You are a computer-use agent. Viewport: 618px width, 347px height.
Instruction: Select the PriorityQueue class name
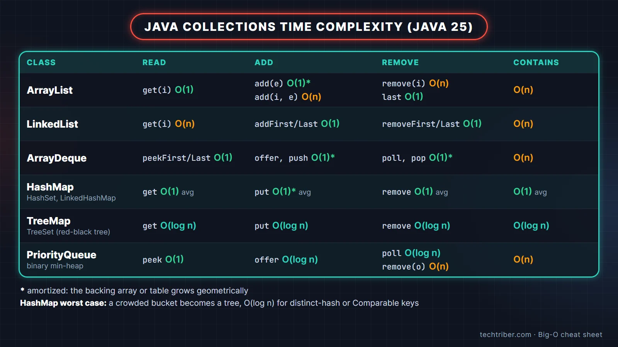(x=61, y=255)
